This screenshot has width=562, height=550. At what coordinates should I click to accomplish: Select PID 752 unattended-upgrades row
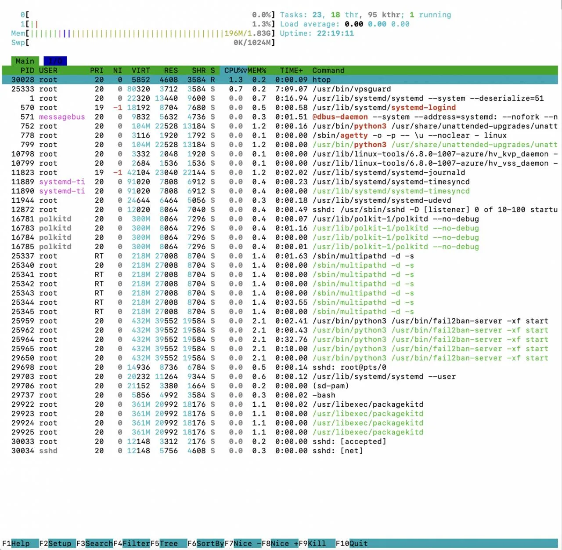tap(280, 126)
